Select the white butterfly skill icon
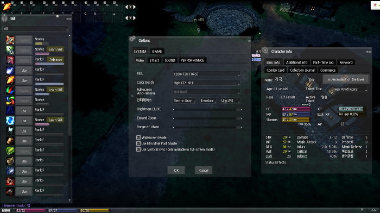Screen dimensions: 380x213 pos(10,130)
